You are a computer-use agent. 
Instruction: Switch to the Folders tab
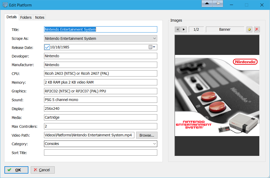point(26,17)
